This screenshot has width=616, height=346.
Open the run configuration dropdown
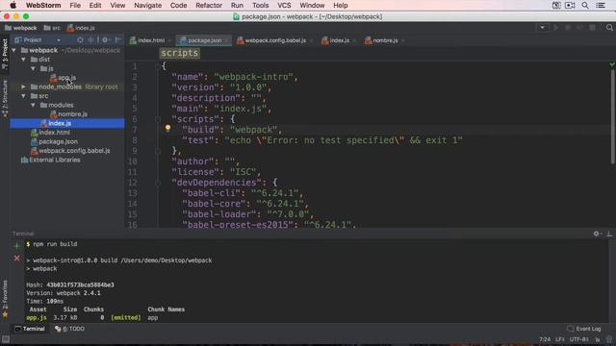pyautogui.click(x=542, y=28)
